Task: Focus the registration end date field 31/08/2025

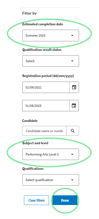Action: coord(46,105)
